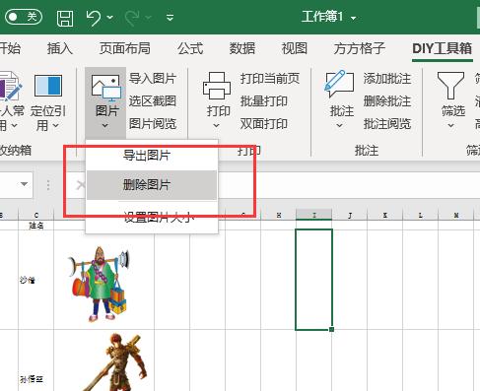Click the Redo arrow icon

(132, 18)
